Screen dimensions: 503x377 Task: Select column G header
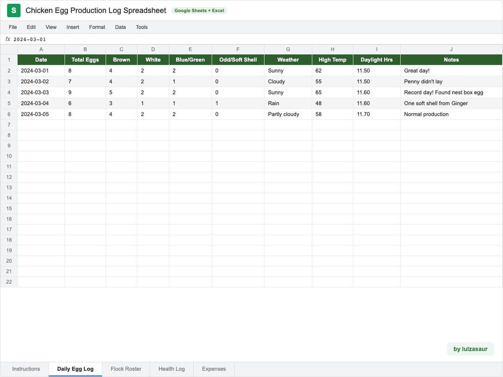(288, 49)
